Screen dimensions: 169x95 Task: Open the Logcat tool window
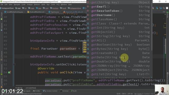coord(27,91)
